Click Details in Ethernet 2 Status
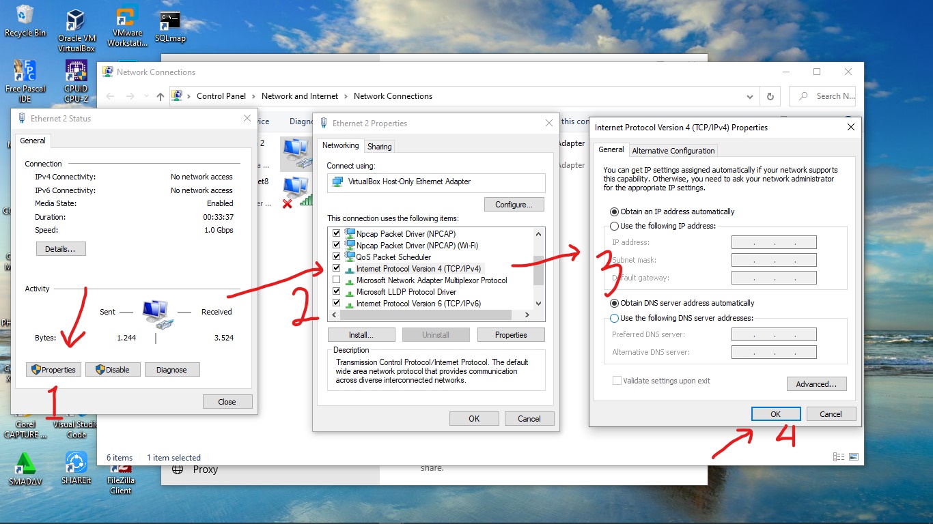The image size is (933, 524). pos(60,248)
